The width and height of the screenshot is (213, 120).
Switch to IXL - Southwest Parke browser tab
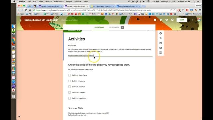102,6
